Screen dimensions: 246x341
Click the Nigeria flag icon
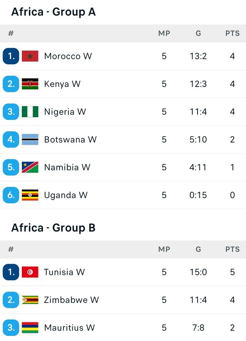[x=30, y=112]
